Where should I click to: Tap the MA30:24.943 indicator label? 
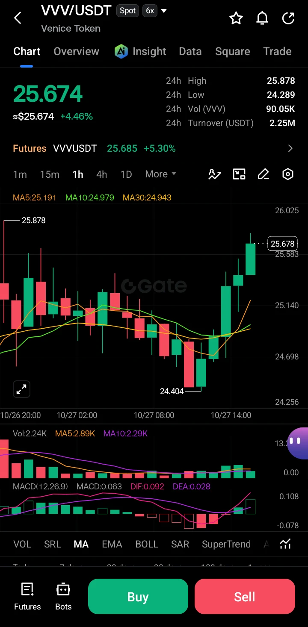147,197
